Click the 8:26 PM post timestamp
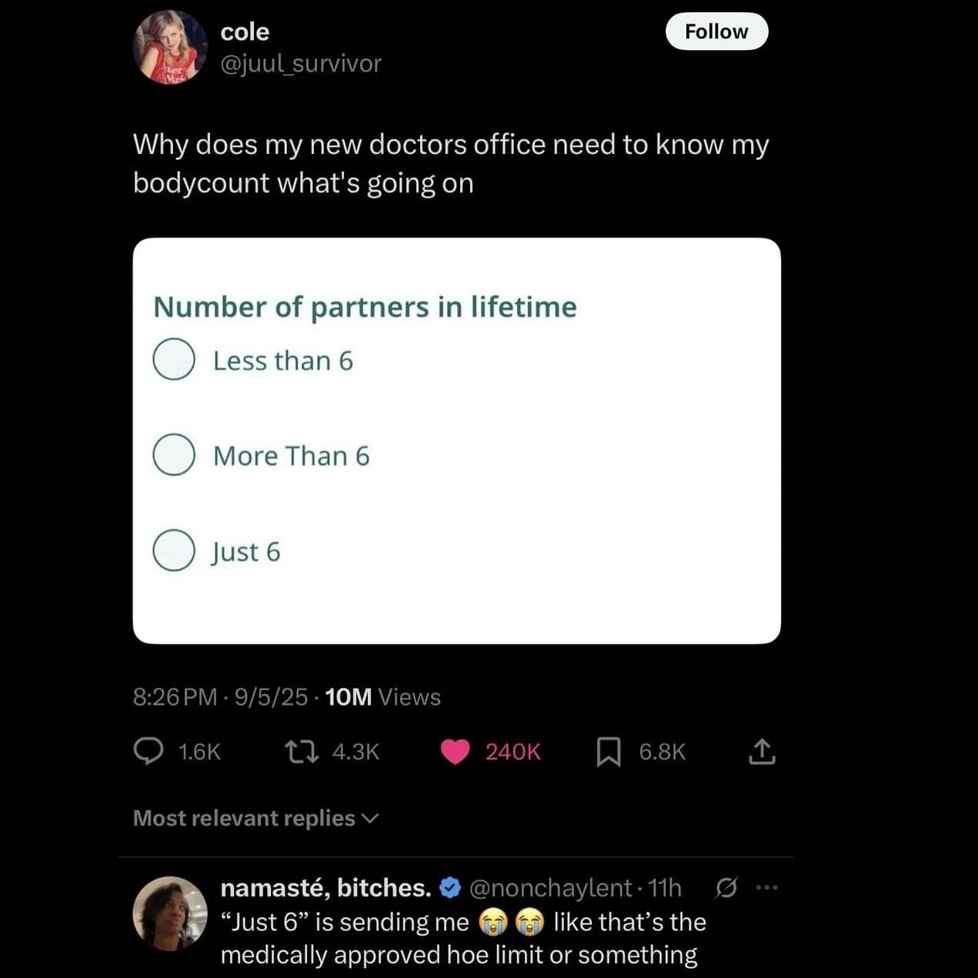 tap(175, 697)
